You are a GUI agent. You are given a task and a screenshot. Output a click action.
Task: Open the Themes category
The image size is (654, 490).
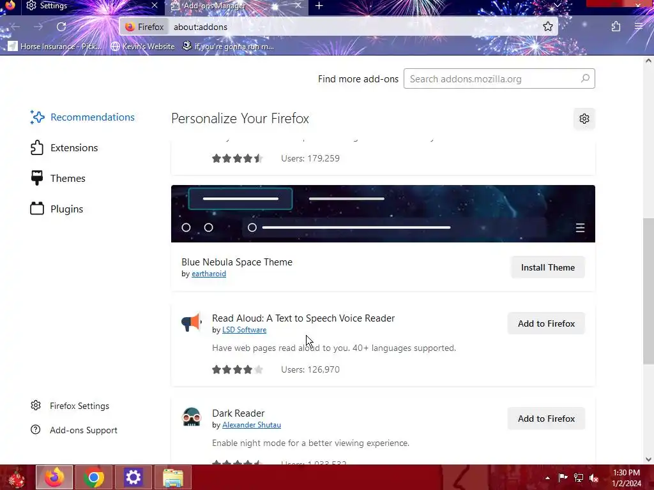pos(58,179)
